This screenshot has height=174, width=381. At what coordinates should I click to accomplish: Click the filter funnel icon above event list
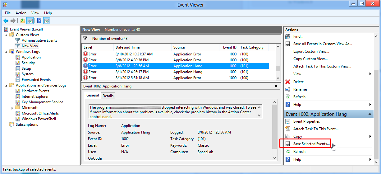click(x=85, y=38)
